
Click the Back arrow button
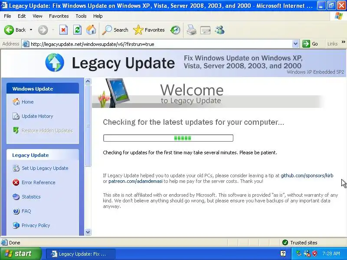[x=15, y=30]
